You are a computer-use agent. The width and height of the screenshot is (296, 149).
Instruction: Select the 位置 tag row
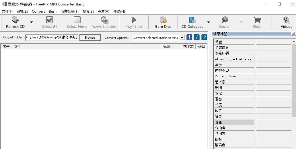pyautogui.click(x=234, y=111)
